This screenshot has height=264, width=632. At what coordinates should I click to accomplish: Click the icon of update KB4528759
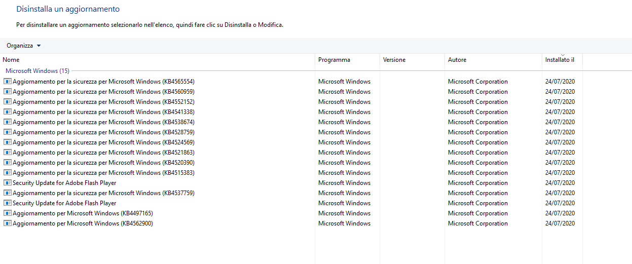(x=8, y=132)
